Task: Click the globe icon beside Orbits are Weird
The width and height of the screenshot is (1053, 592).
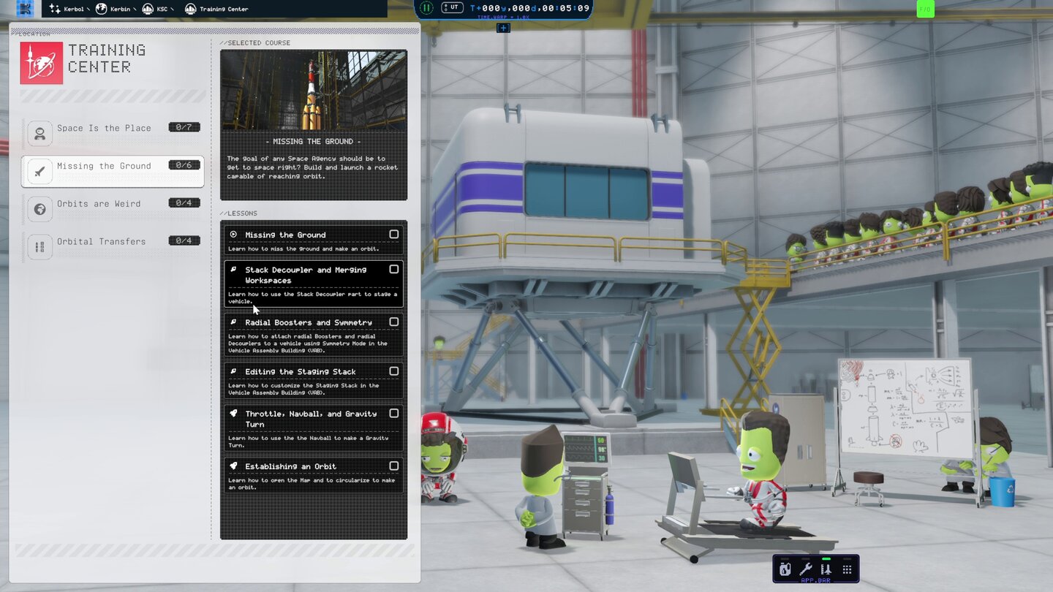Action: click(x=39, y=209)
